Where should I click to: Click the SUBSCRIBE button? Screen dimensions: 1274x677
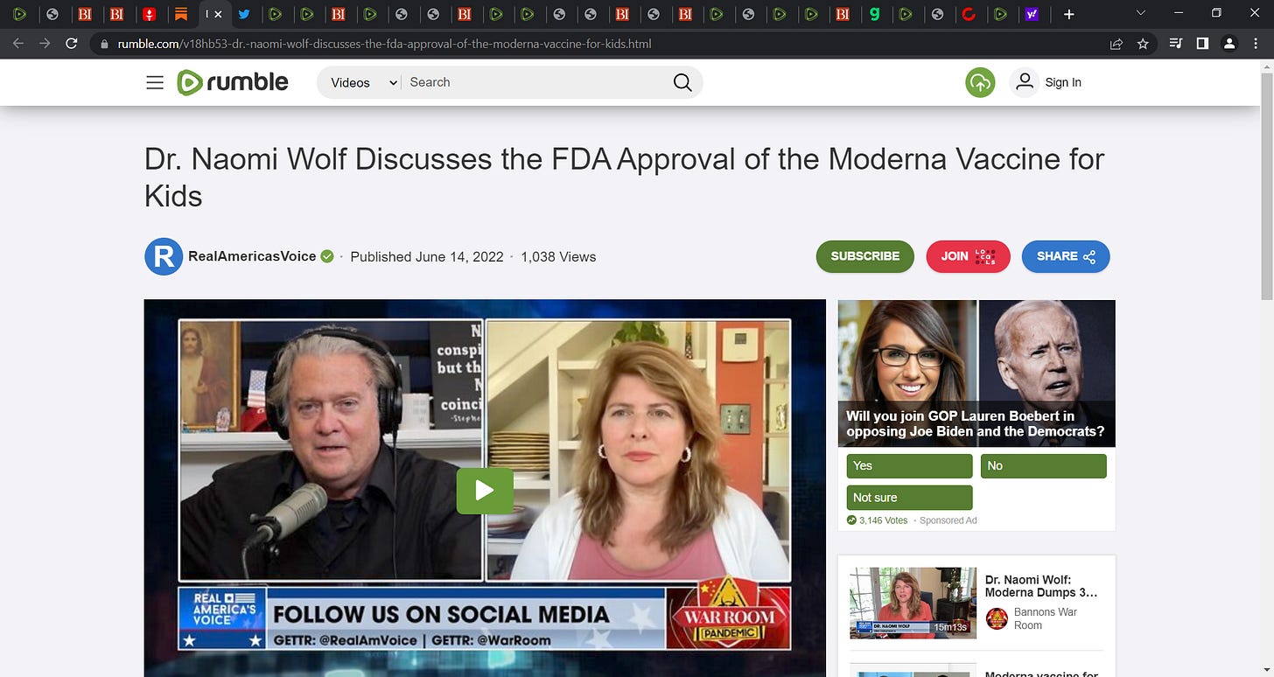[x=865, y=256]
